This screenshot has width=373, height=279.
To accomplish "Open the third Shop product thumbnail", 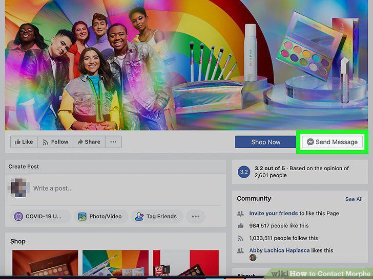I will point(185,263).
